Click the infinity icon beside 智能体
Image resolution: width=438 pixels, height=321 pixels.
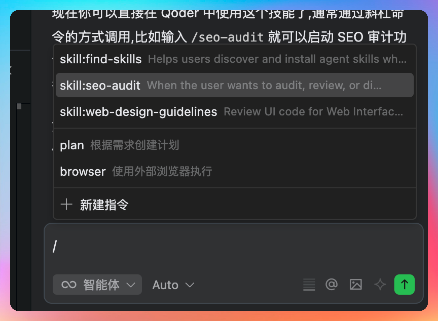pos(69,285)
